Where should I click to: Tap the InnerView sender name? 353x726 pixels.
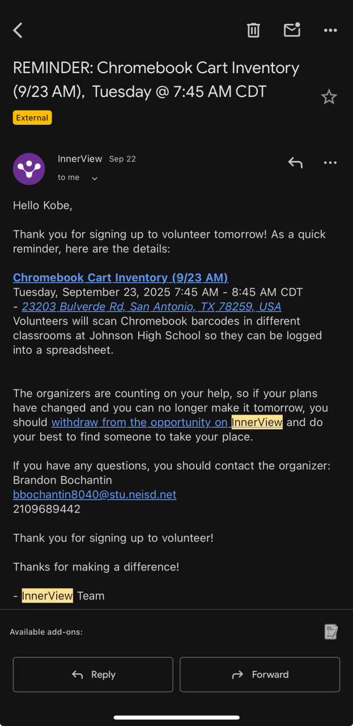point(79,159)
